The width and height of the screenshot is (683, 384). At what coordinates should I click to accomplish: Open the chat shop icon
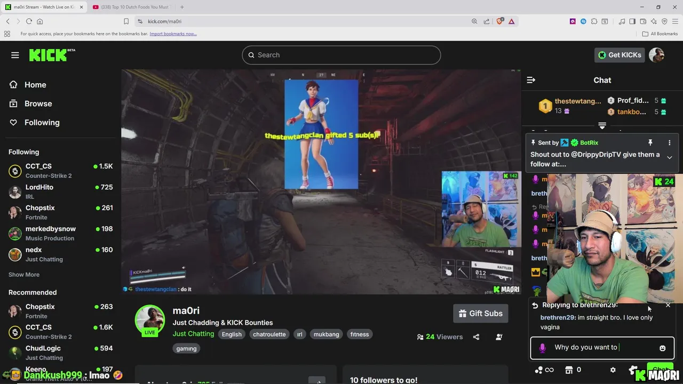point(569,370)
